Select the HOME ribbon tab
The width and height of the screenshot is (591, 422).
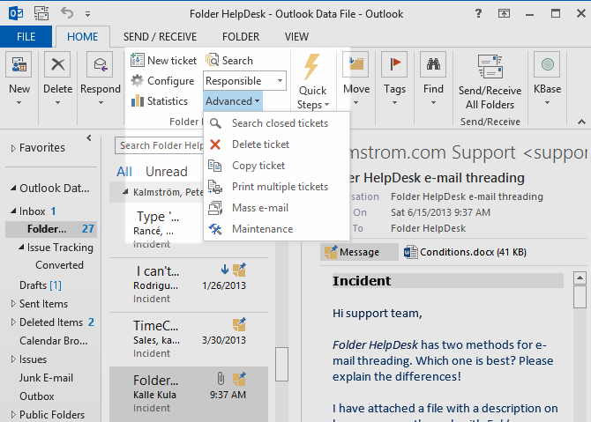click(83, 36)
